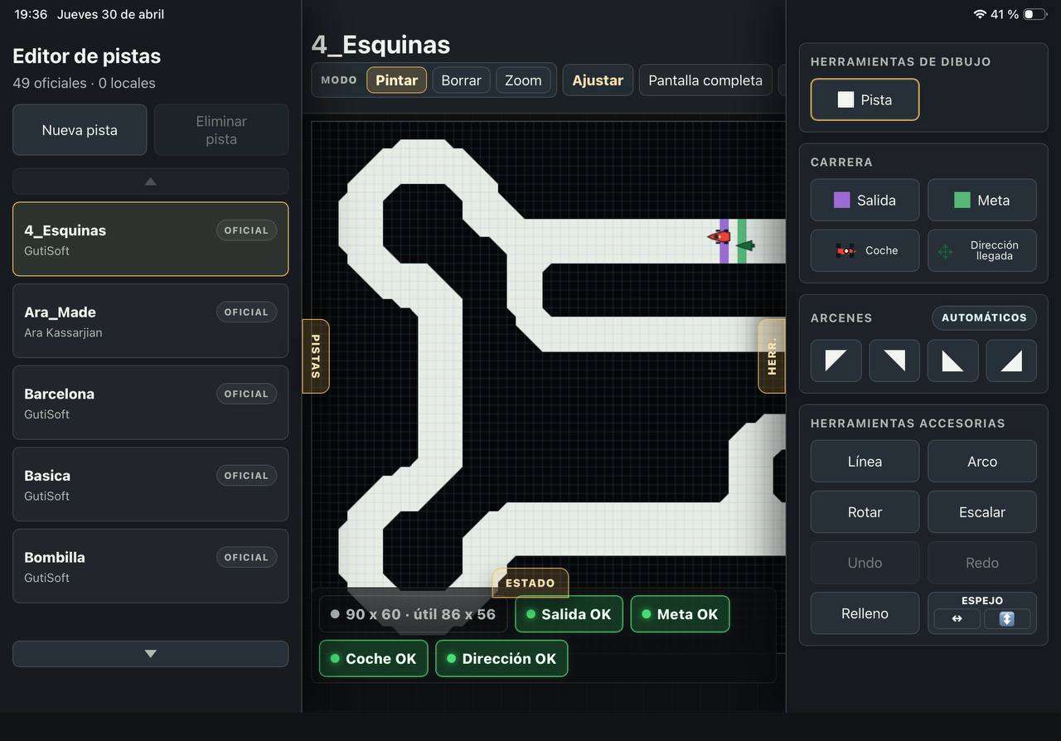Viewport: 1061px width, 741px height.
Task: Pick the bottom-left triangle arcén shape
Action: click(x=952, y=361)
